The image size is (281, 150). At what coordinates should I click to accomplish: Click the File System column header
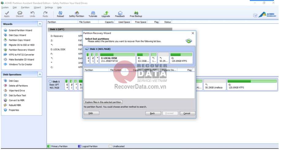coord(85,22)
